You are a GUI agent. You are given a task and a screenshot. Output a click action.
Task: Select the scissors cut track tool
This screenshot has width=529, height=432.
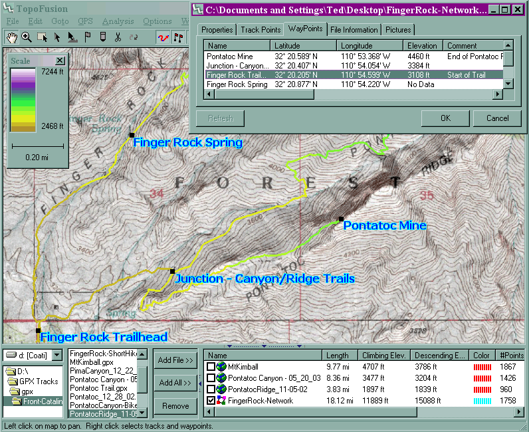point(118,37)
